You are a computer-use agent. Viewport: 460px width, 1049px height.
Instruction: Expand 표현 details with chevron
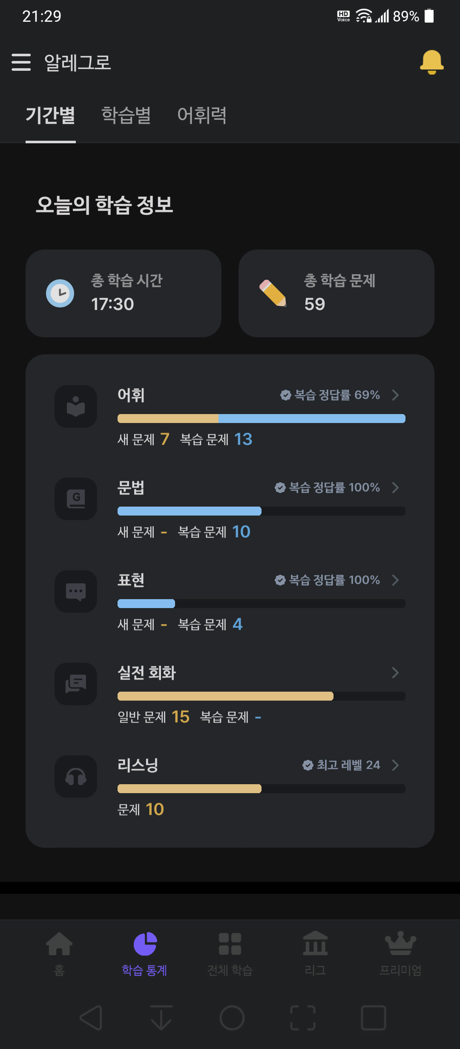tap(395, 580)
